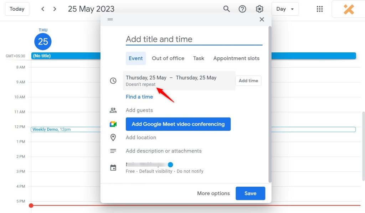The width and height of the screenshot is (365, 213).
Task: Click Free, Default visibility, Do not notify
Action: pos(165,171)
